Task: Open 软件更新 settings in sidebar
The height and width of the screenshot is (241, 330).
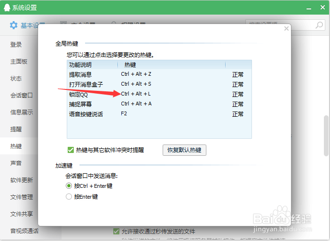Action: (x=22, y=180)
